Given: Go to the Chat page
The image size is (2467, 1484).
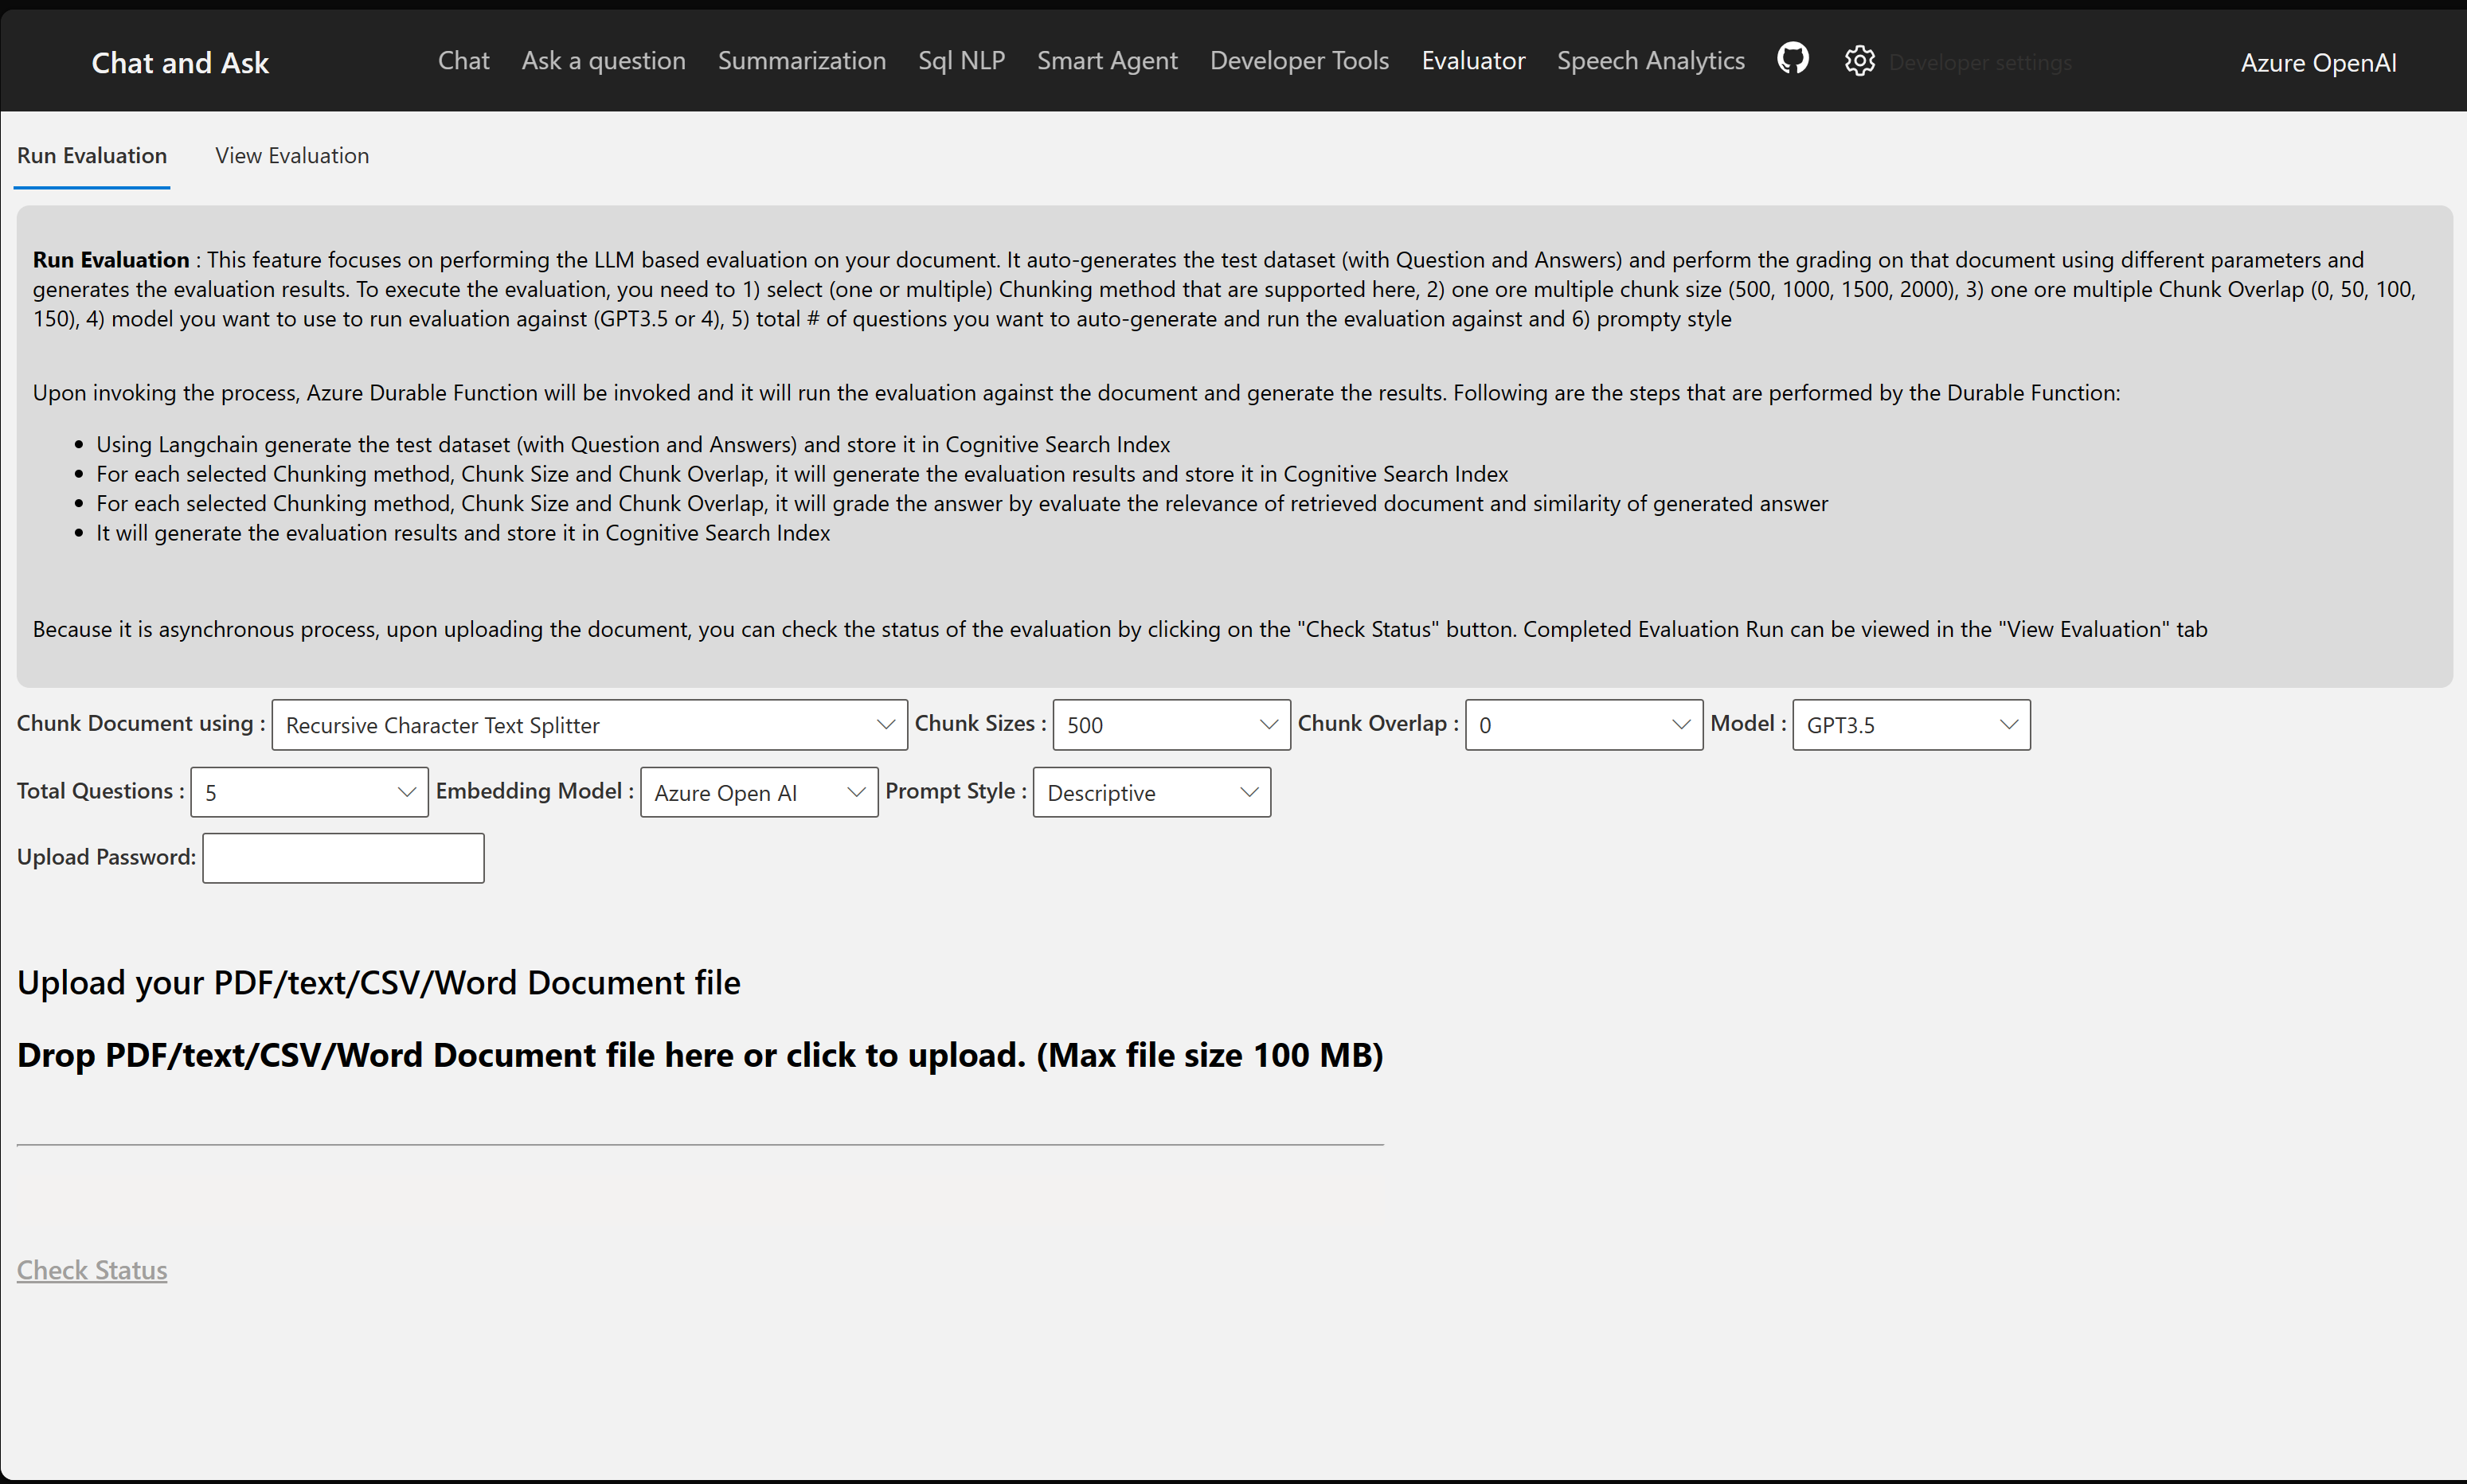Looking at the screenshot, I should (463, 61).
